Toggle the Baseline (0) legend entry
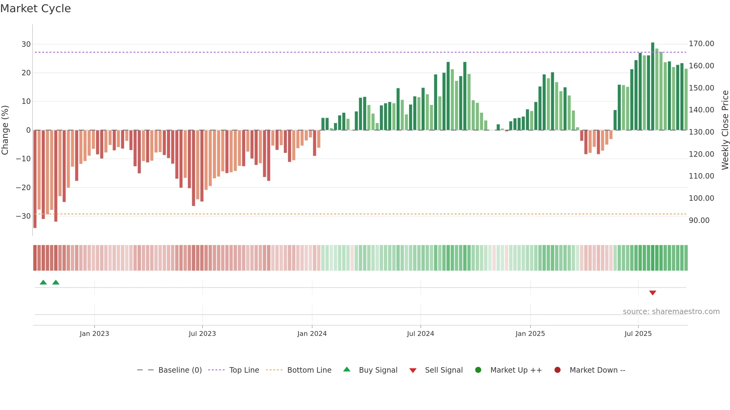730x410 pixels. pyautogui.click(x=169, y=370)
